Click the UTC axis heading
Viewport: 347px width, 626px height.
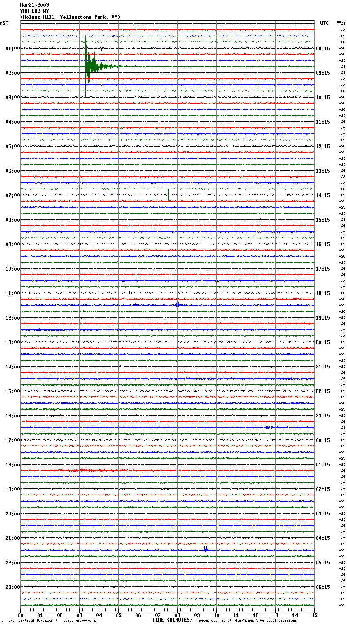[x=324, y=23]
